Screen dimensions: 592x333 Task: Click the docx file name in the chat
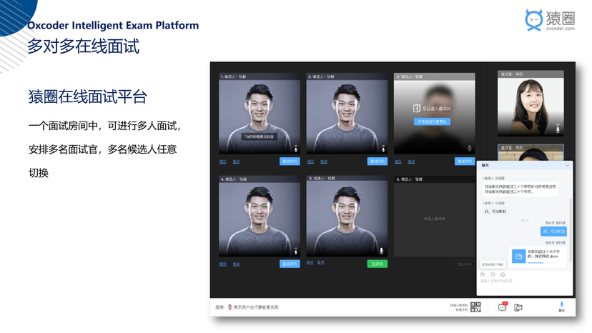(543, 254)
